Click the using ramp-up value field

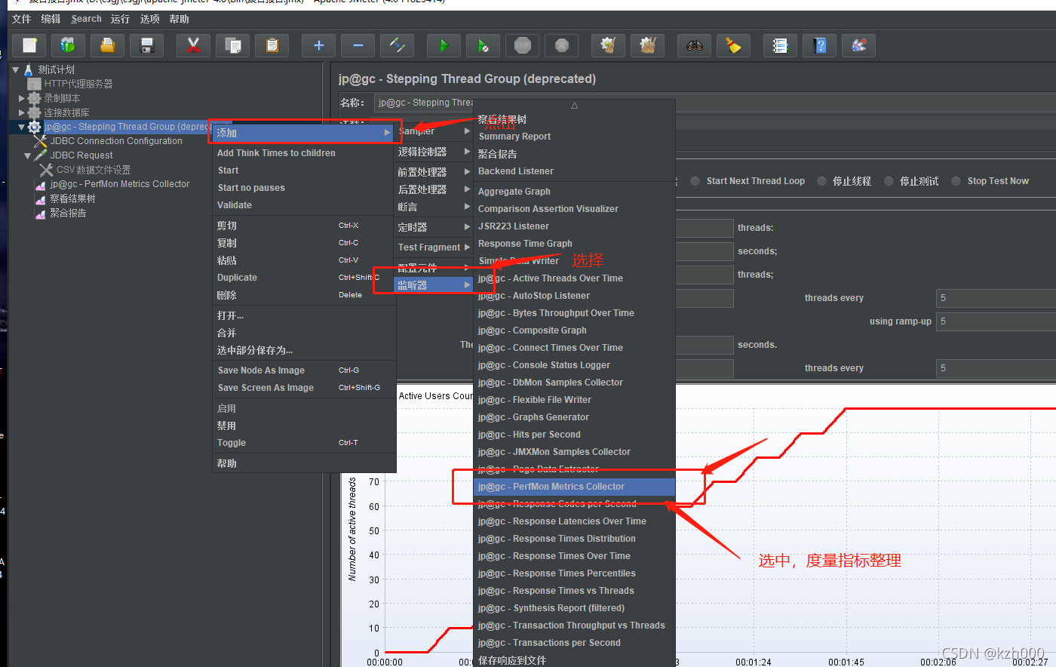coord(996,321)
